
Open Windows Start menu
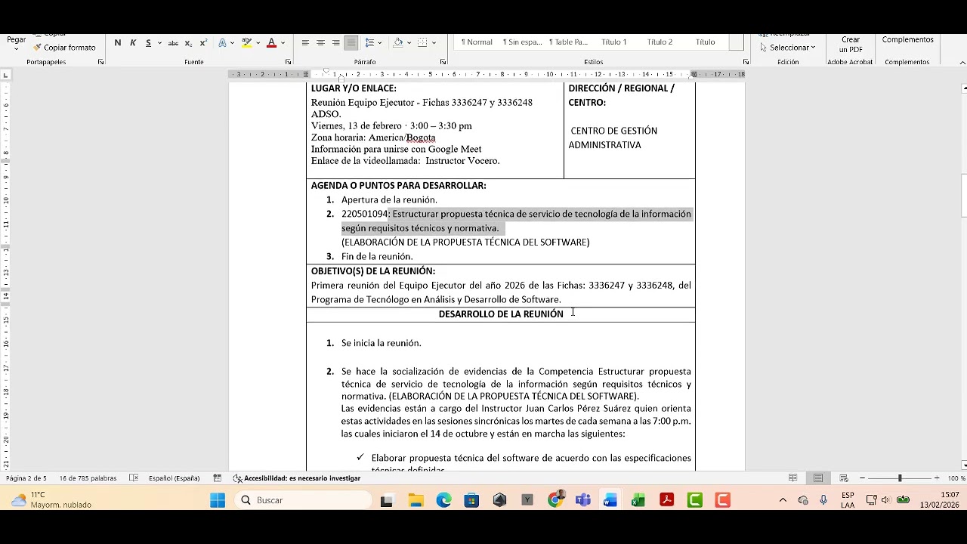click(218, 500)
